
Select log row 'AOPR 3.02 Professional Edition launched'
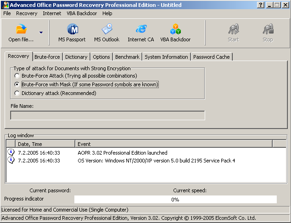click(146, 153)
